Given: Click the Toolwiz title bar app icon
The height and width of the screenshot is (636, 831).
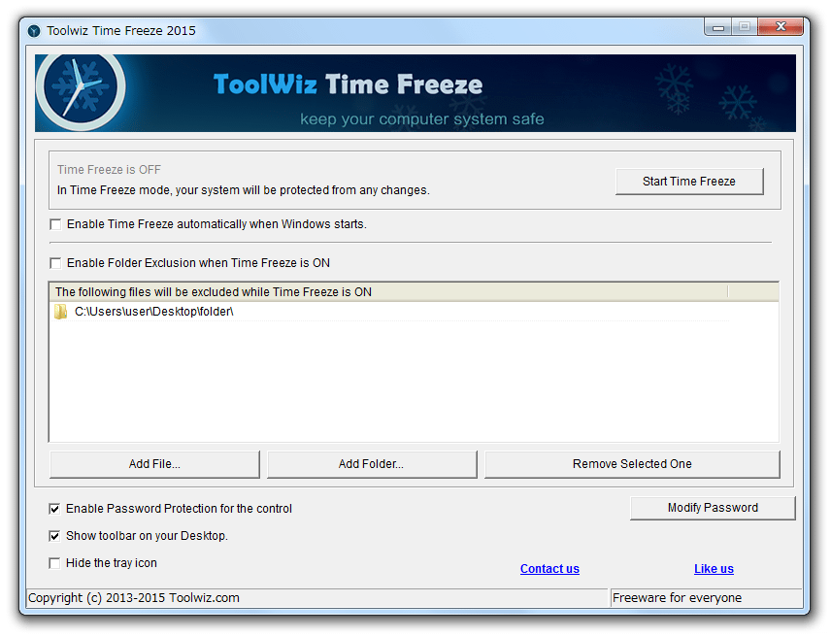Looking at the screenshot, I should pos(34,31).
